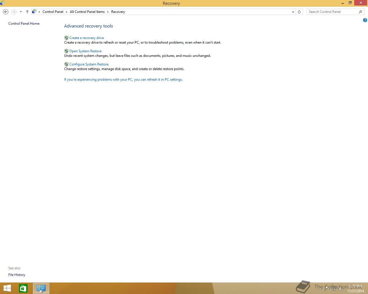Click the taskbar date 11/21/2014
This screenshot has height=294, width=368.
pos(356,291)
